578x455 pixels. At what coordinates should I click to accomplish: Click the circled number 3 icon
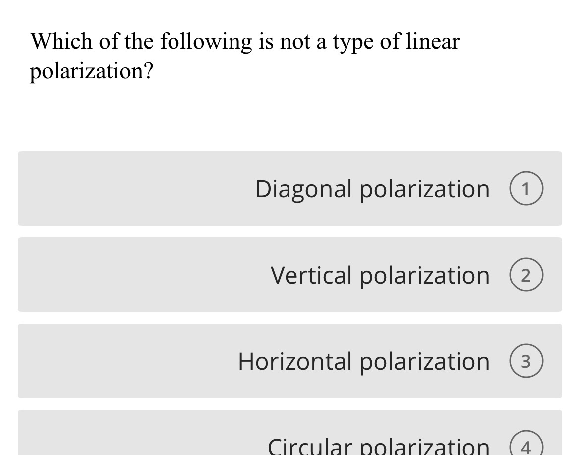(x=526, y=361)
